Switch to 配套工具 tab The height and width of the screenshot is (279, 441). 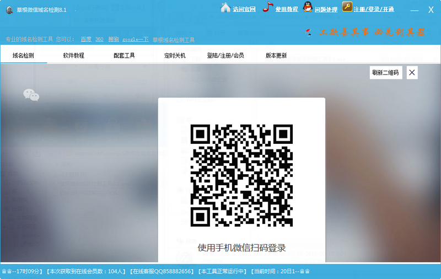click(x=124, y=55)
